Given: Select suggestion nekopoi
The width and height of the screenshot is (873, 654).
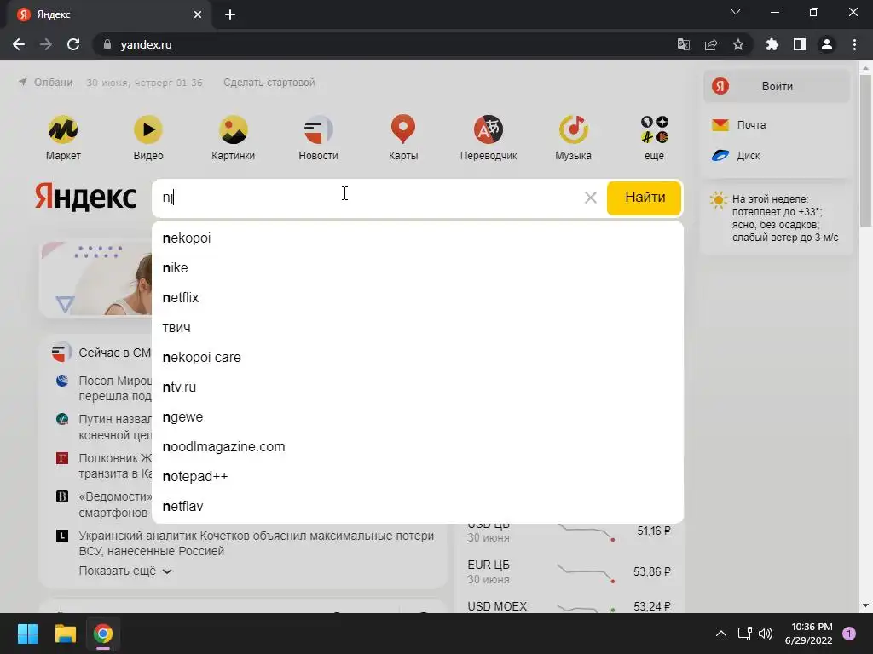Looking at the screenshot, I should point(418,238).
